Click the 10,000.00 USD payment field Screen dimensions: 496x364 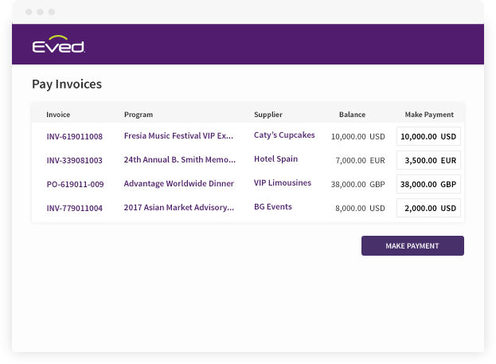pyautogui.click(x=428, y=136)
